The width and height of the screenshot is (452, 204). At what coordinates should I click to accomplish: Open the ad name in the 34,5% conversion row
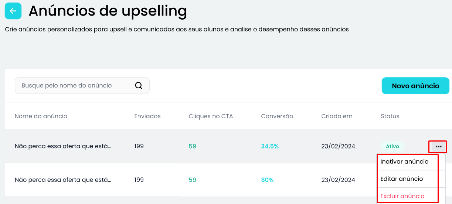[x=63, y=146]
